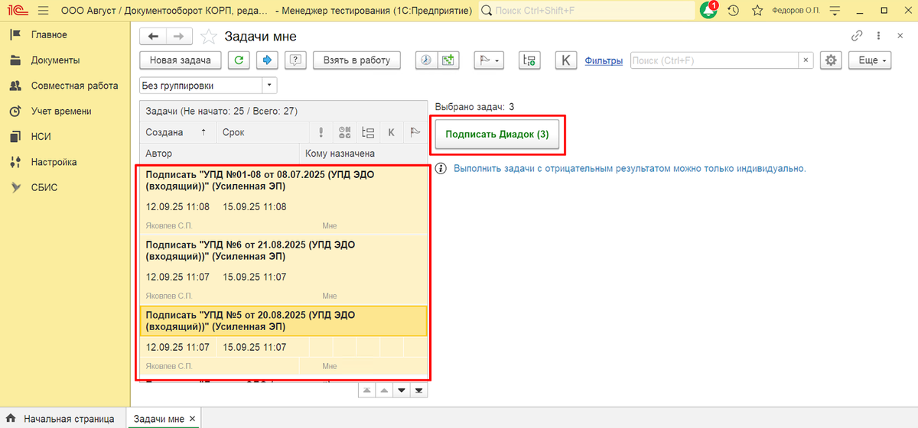Image resolution: width=918 pixels, height=428 pixels.
Task: Click the gear settings icon near search
Action: click(x=831, y=60)
